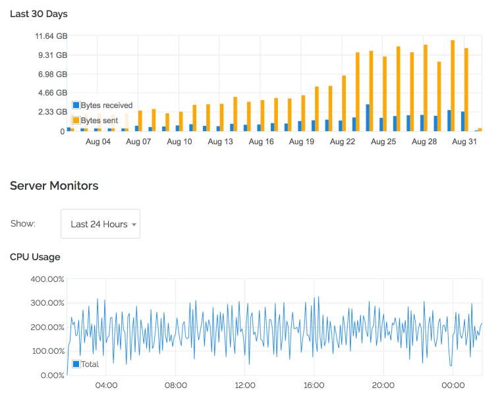Screen dimensions: 502x394
Task: Click the 300.00% CPU axis label
Action: (47, 303)
